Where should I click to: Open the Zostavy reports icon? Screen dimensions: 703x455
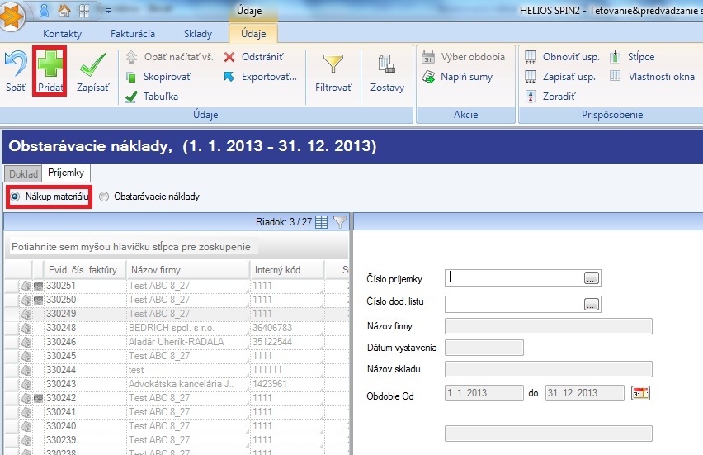point(387,64)
